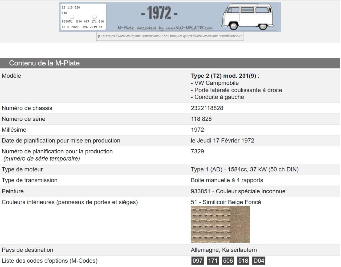
Task: Click the planning number 7329 value
Action: coord(197,151)
